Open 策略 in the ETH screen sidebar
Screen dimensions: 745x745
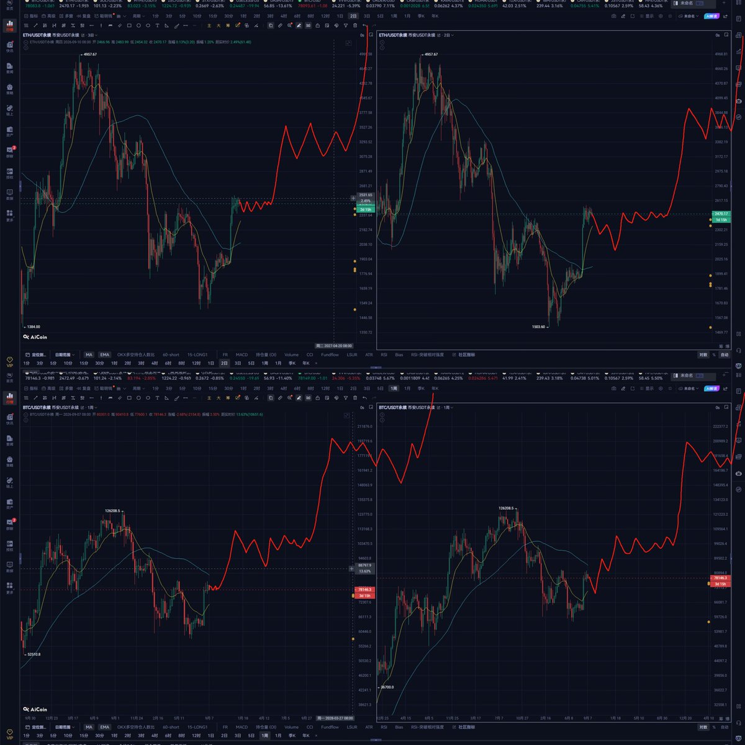click(10, 89)
